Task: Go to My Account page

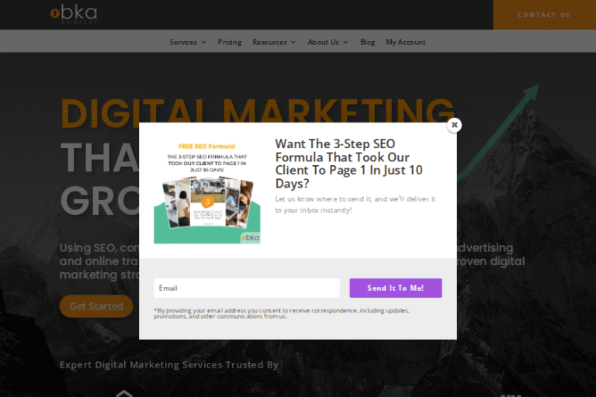Action: pos(406,42)
